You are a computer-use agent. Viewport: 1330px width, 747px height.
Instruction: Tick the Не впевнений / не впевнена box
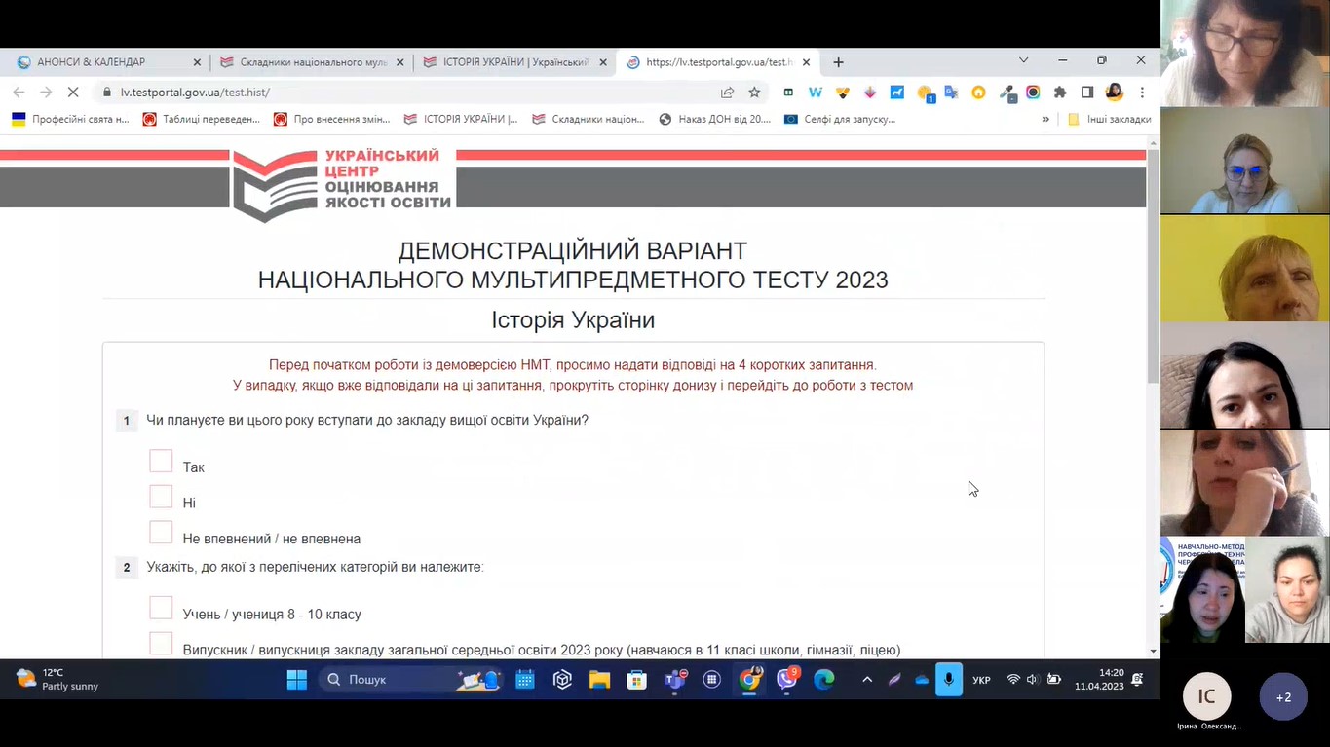click(x=161, y=532)
